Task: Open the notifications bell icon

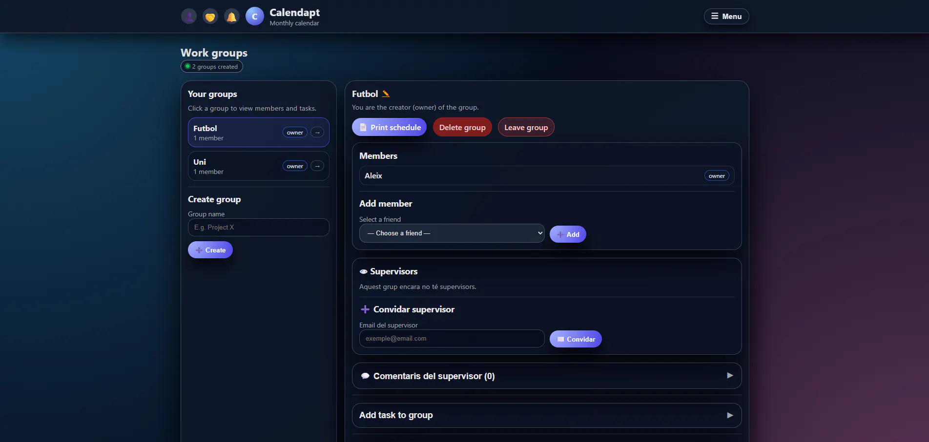Action: [232, 17]
